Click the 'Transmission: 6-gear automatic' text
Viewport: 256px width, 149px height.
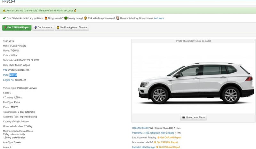[19, 112]
